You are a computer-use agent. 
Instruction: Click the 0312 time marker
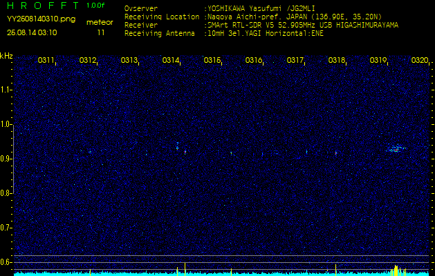(x=87, y=60)
